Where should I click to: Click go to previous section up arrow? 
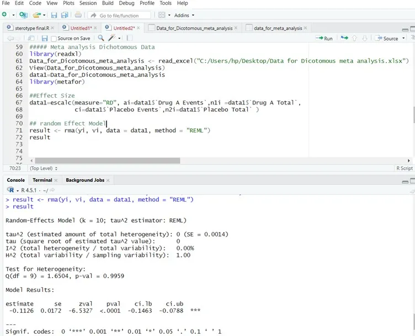(354, 39)
